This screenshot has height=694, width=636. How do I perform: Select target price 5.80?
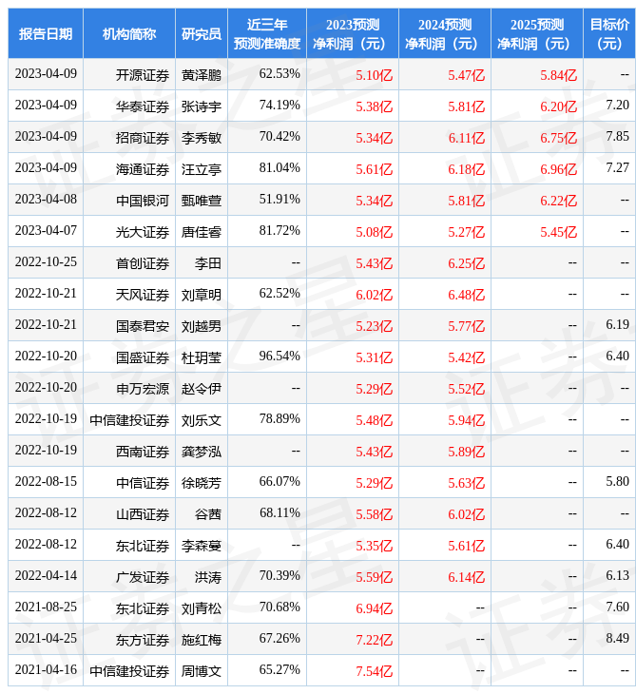617,482
